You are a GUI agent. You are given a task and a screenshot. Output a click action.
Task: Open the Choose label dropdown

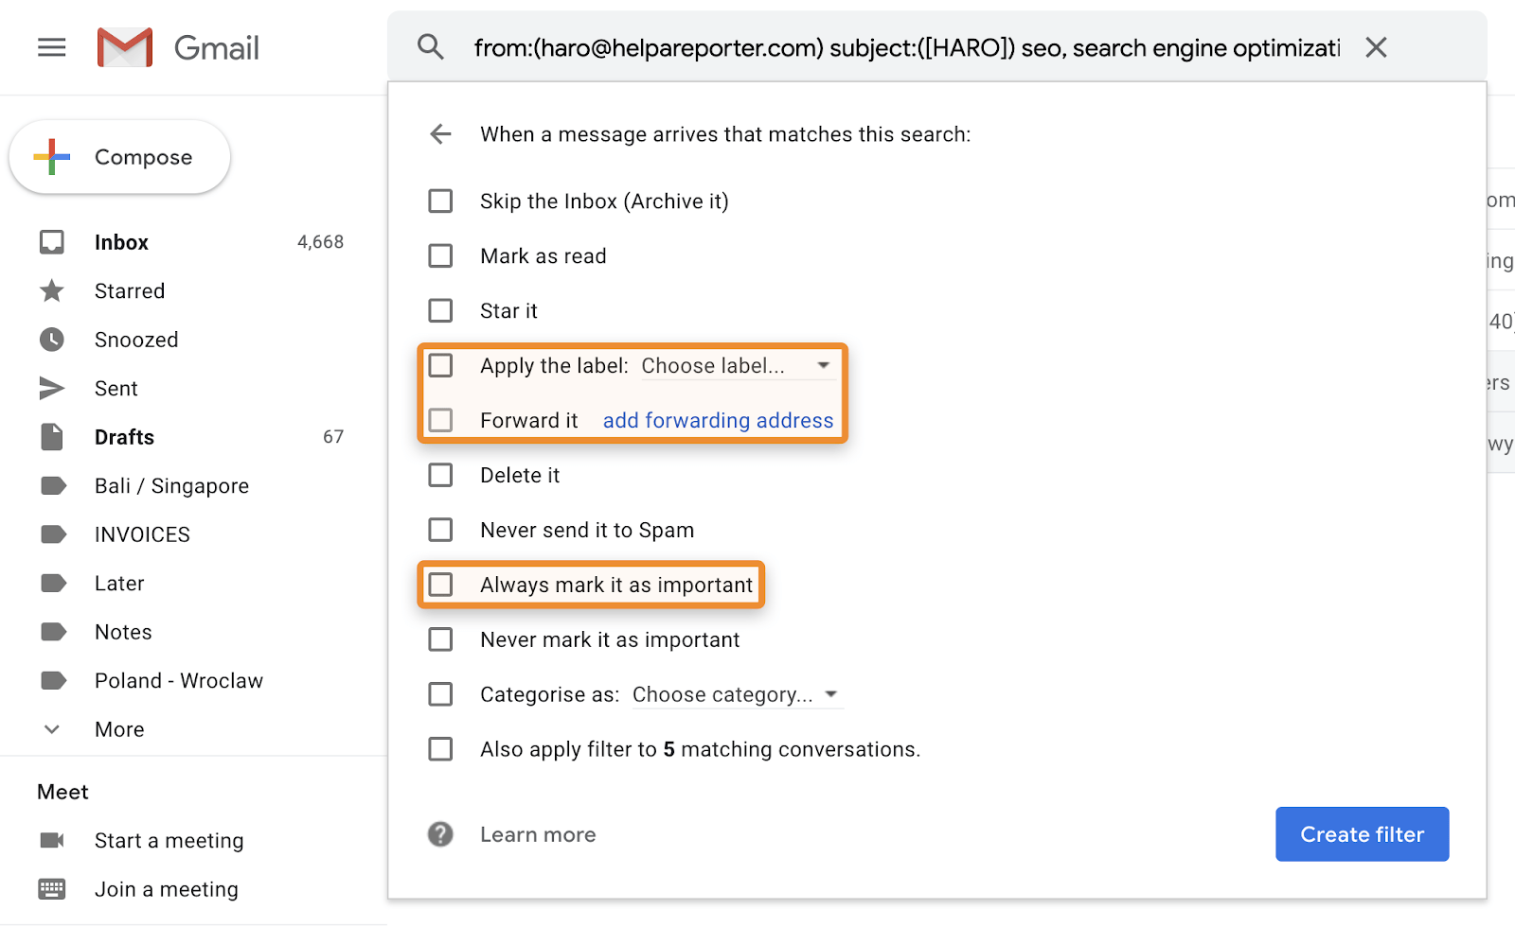point(737,365)
